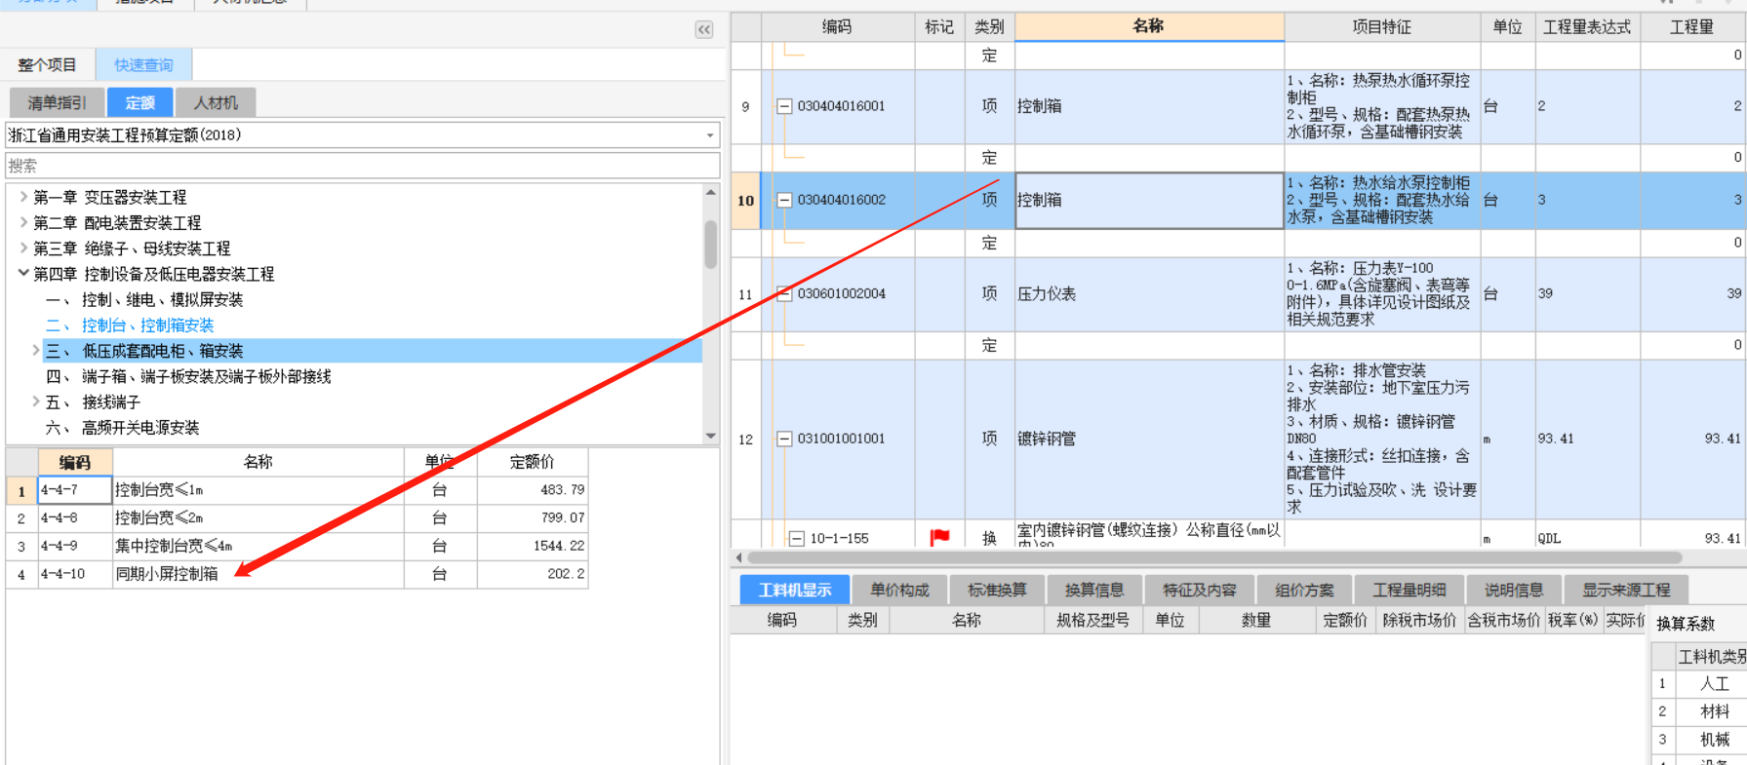Open the 说明信息 tab
Screen dimensions: 1747x765
(x=1514, y=590)
